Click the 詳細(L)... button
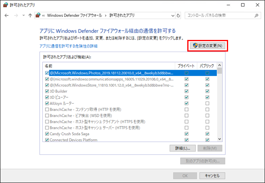This screenshot has width=265, height=183. 183,148
